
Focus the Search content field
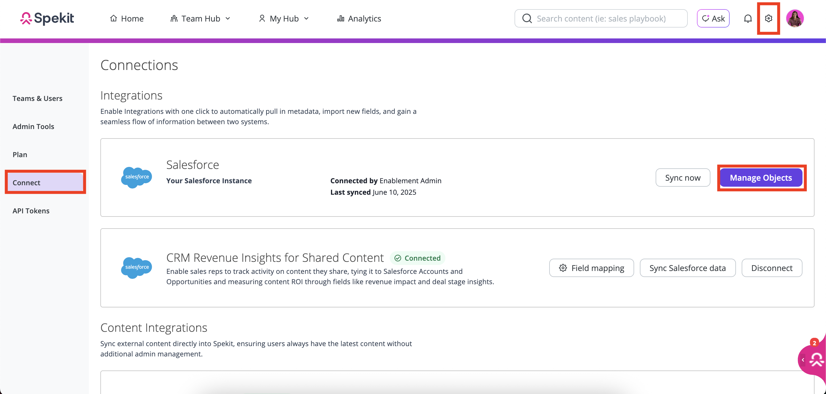pos(606,19)
